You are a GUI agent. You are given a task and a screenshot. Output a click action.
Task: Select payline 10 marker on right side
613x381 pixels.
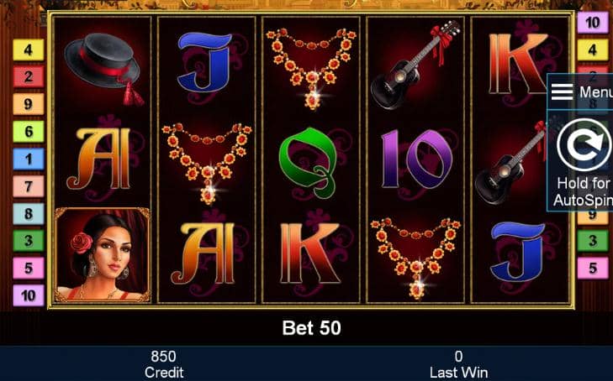click(593, 23)
